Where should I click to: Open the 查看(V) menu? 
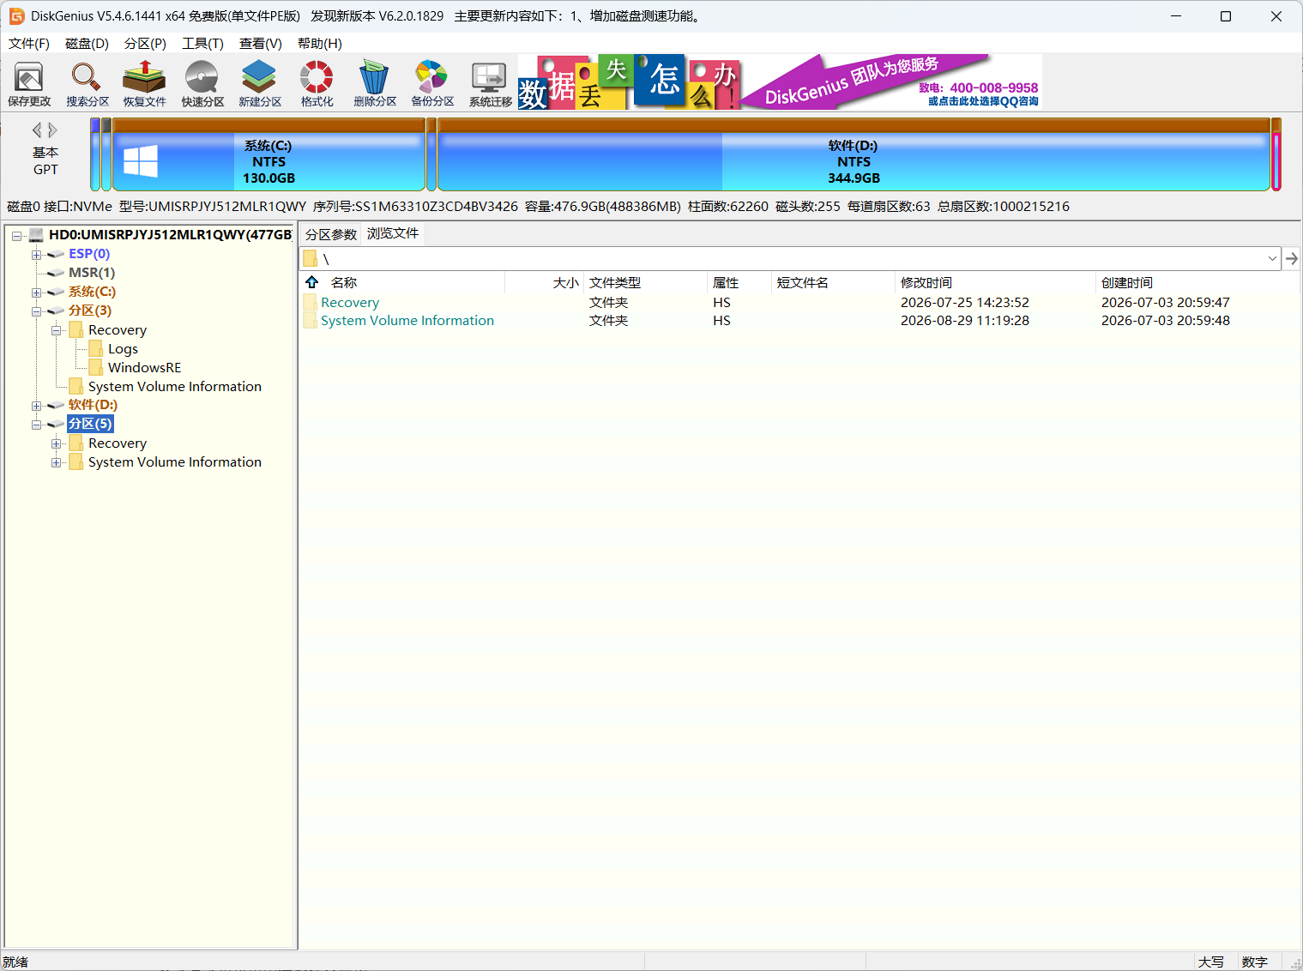pyautogui.click(x=261, y=44)
